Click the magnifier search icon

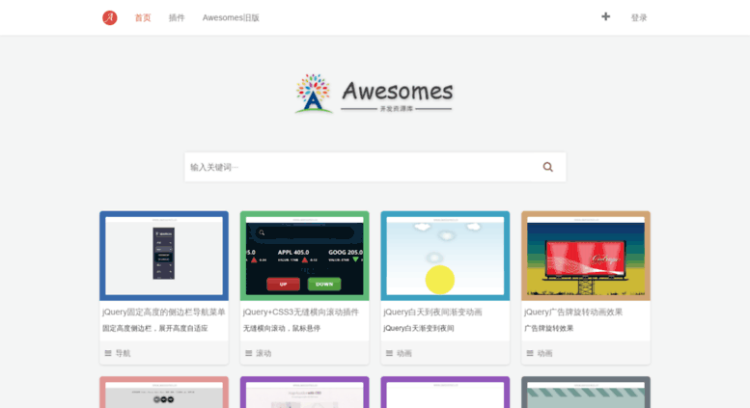click(547, 167)
